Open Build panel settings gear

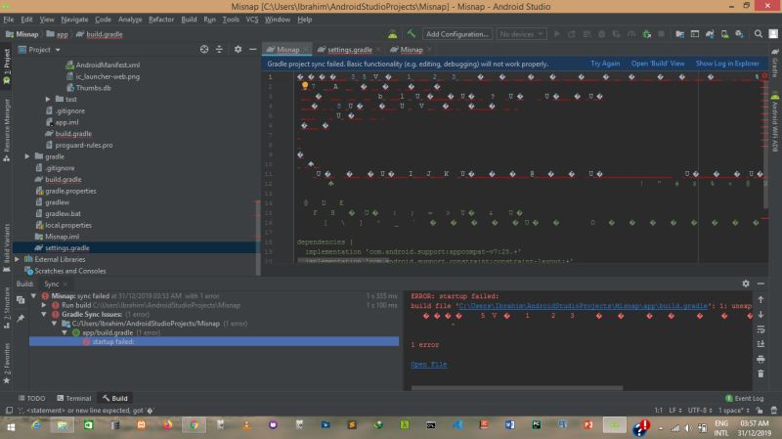746,284
